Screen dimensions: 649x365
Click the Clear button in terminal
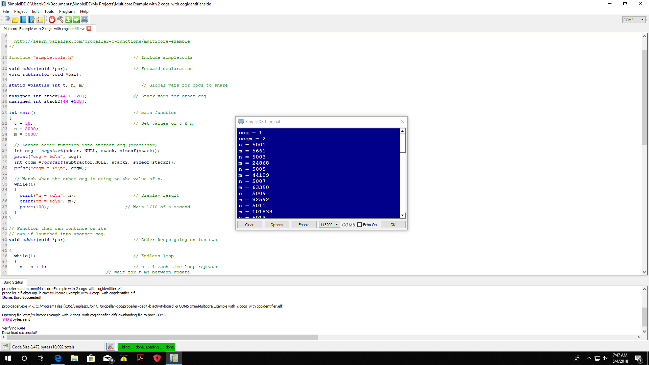tap(249, 225)
